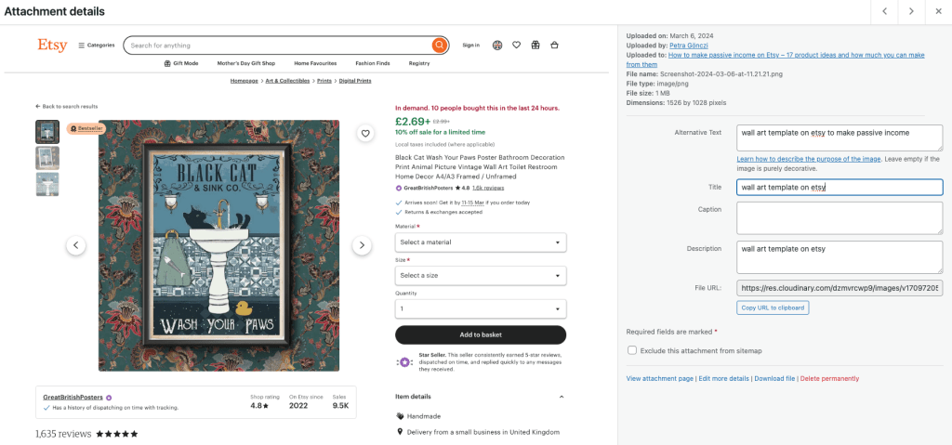952x445 pixels.
Task: Open the Select a material dropdown
Action: 480,242
